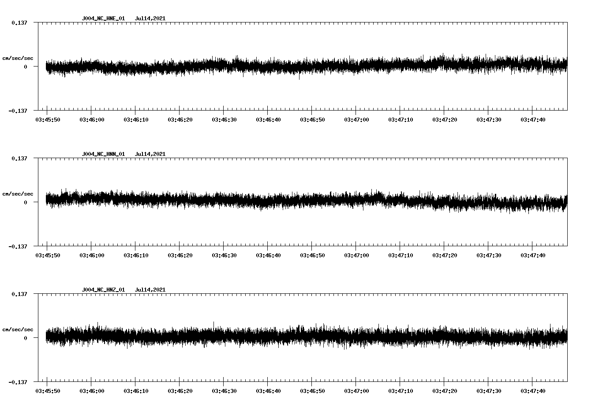Image resolution: width=599 pixels, height=407 pixels.
Task: Click the center of the HNE waveform trace
Action: (x=304, y=66)
